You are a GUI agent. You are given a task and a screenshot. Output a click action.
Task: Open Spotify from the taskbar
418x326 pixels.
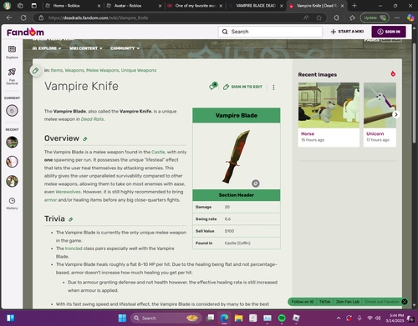point(282,318)
